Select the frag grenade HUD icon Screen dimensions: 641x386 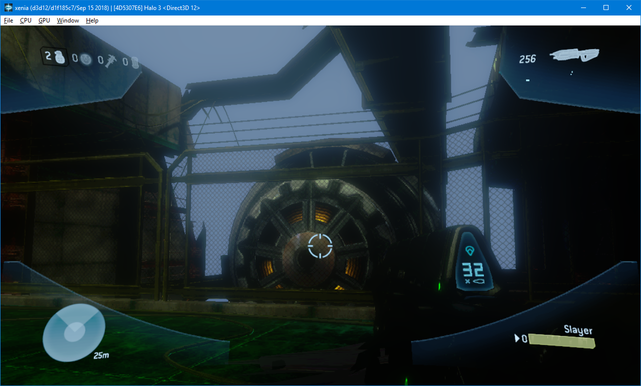pos(60,57)
